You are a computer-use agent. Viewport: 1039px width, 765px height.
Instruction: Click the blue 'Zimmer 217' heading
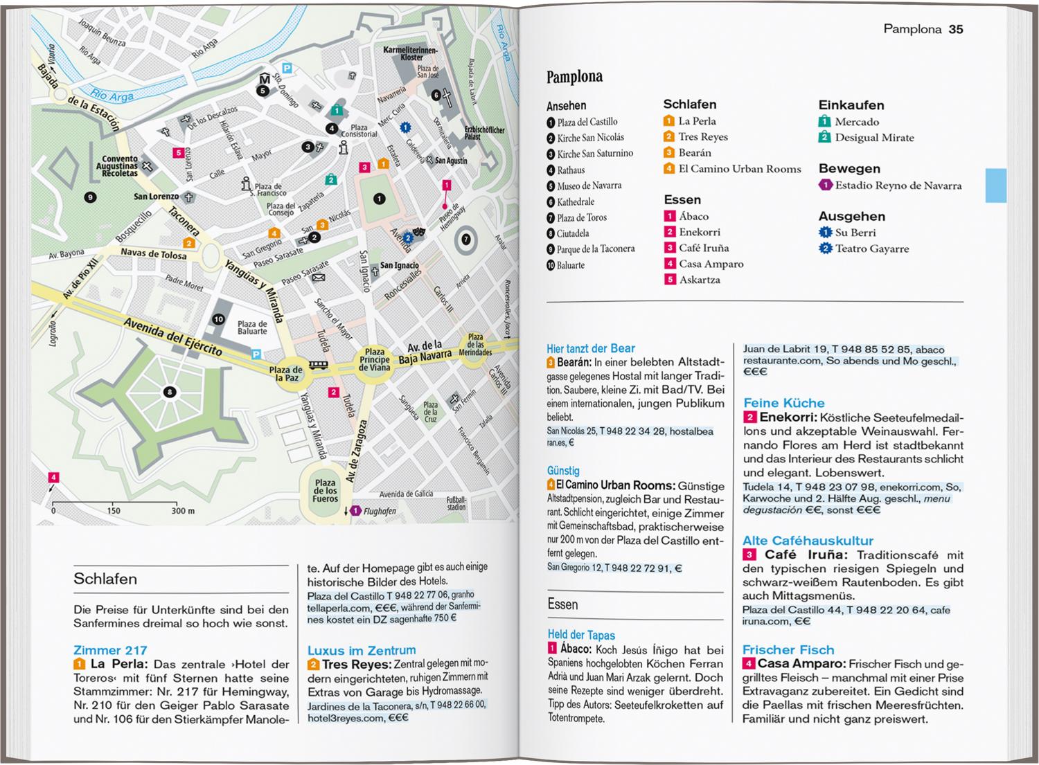pyautogui.click(x=110, y=650)
